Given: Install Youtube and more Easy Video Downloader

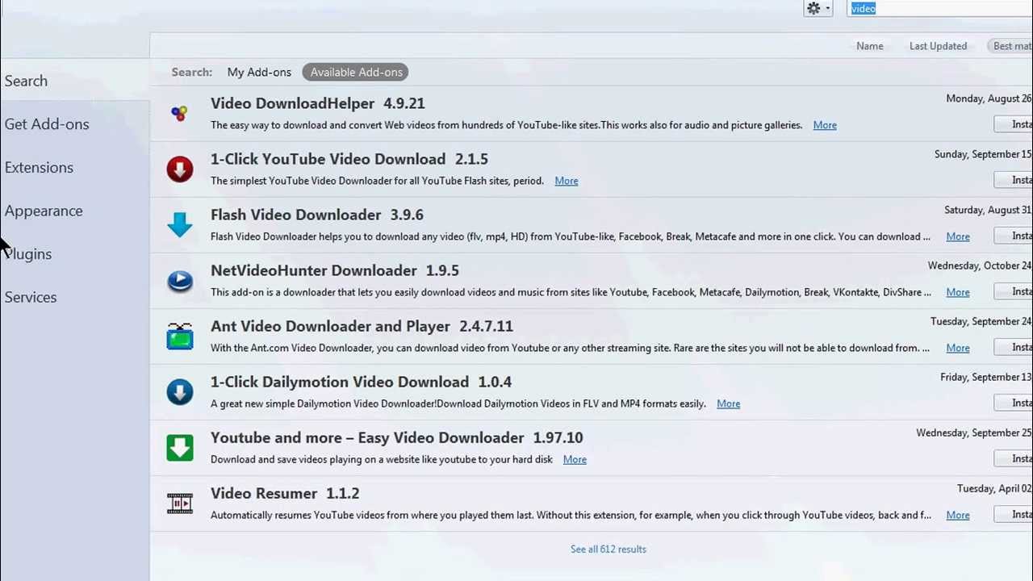Looking at the screenshot, I should click(x=1014, y=458).
